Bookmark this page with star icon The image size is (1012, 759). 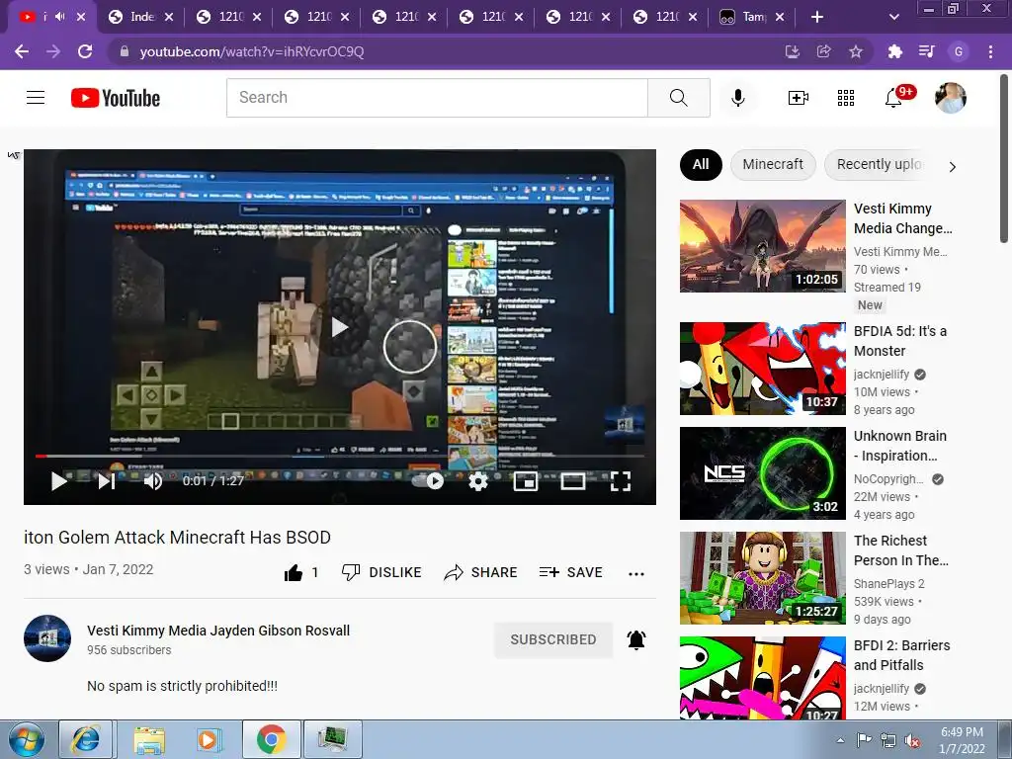(x=856, y=51)
